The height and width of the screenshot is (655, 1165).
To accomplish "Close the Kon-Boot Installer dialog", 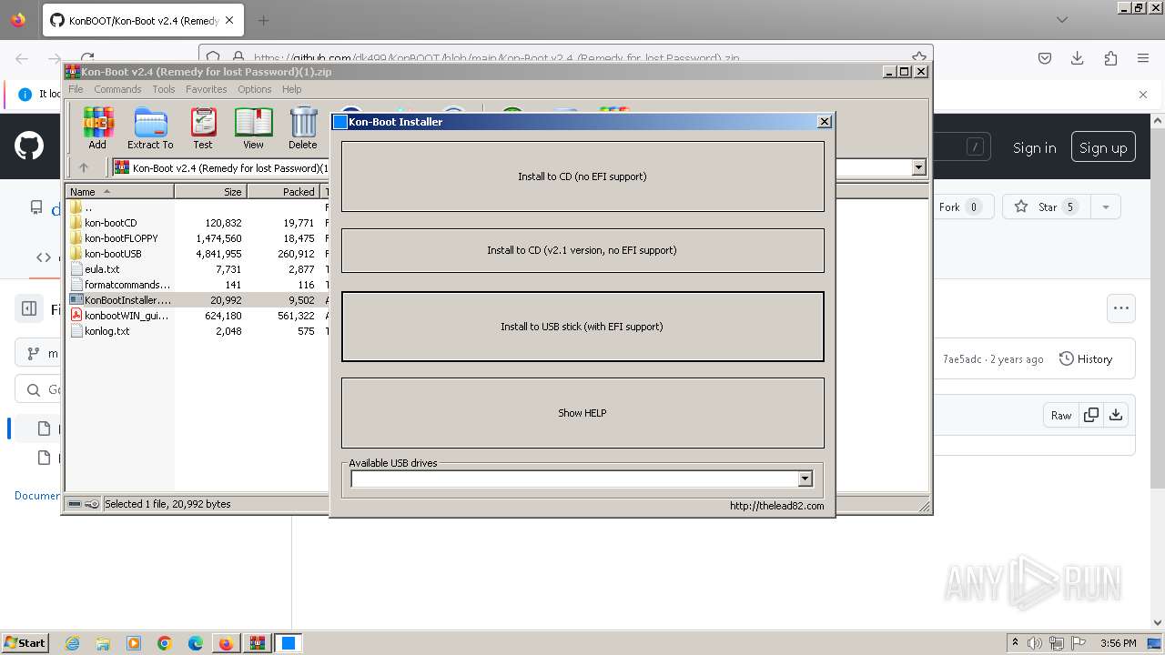I will coord(825,121).
